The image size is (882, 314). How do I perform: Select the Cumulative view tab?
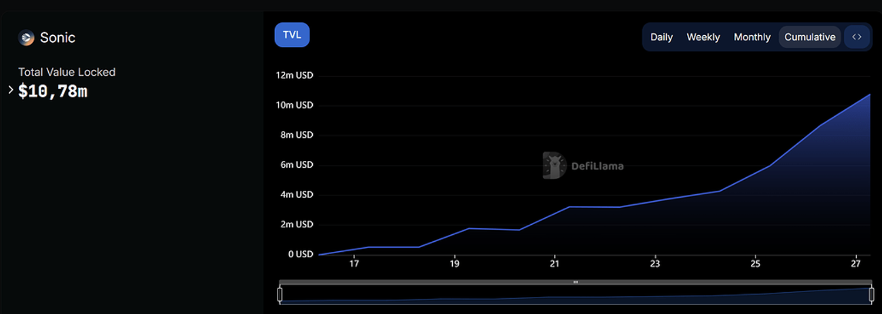pyautogui.click(x=810, y=37)
